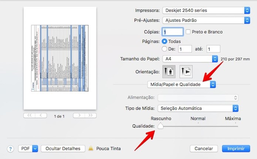Jump to last preview page
The width and height of the screenshot is (257, 159).
90,116
